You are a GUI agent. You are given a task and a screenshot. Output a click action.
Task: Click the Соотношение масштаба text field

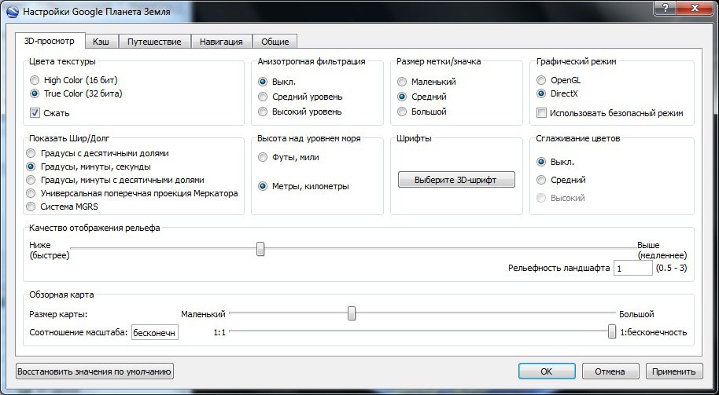coord(155,333)
